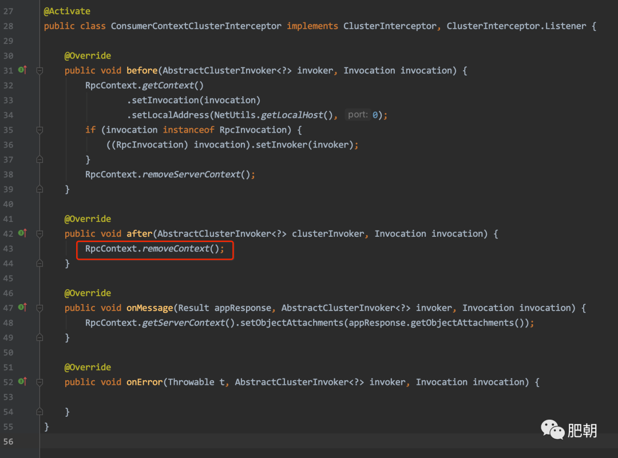Click ClusterInterceptor.Listener in class declaration
Screen dimensions: 618x458
click(x=516, y=26)
